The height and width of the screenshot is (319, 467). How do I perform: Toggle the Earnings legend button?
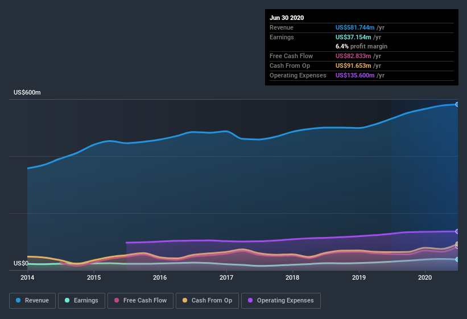pyautogui.click(x=81, y=301)
